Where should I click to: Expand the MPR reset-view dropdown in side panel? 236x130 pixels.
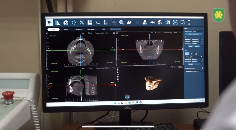pyautogui.click(x=197, y=31)
